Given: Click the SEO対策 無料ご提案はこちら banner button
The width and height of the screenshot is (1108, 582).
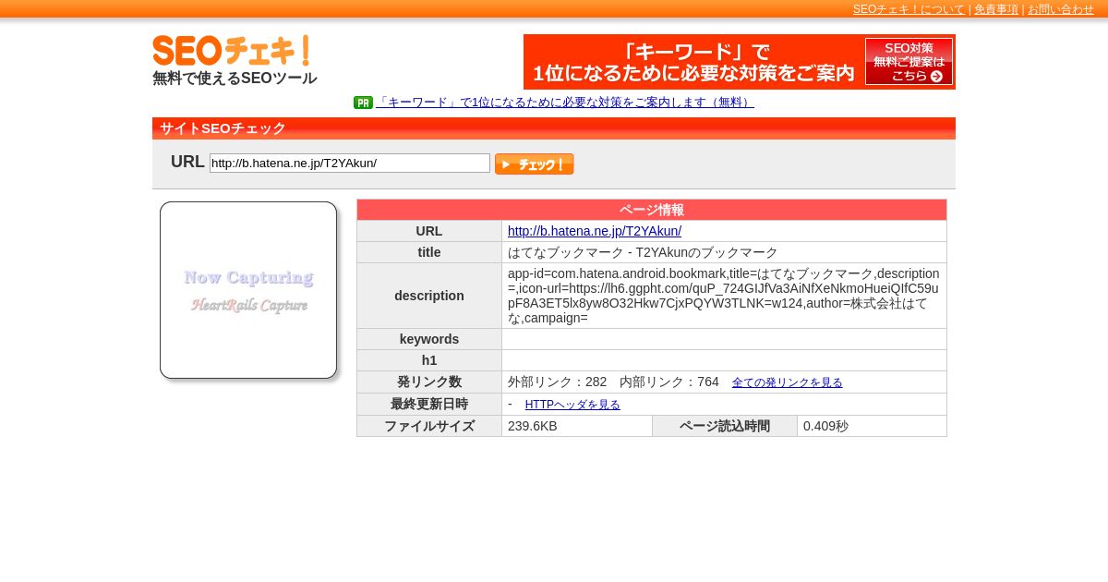Looking at the screenshot, I should point(909,62).
